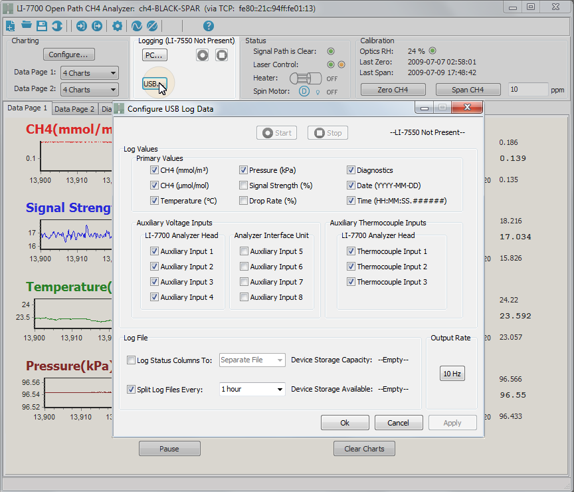Cancel the Configure USB Log Data dialog
The height and width of the screenshot is (492, 574).
click(x=399, y=423)
